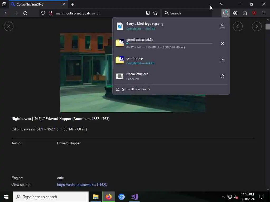Switch to Firefox in the taskbar
Image resolution: width=270 pixels, height=202 pixels.
pyautogui.click(x=108, y=197)
